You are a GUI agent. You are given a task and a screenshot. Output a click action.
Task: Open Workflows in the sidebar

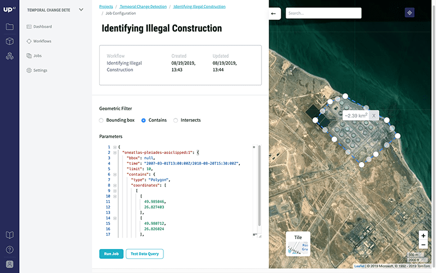coord(41,41)
